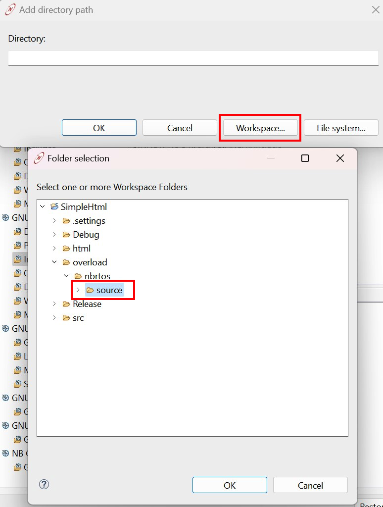Collapse the overload folder arrow

point(54,262)
